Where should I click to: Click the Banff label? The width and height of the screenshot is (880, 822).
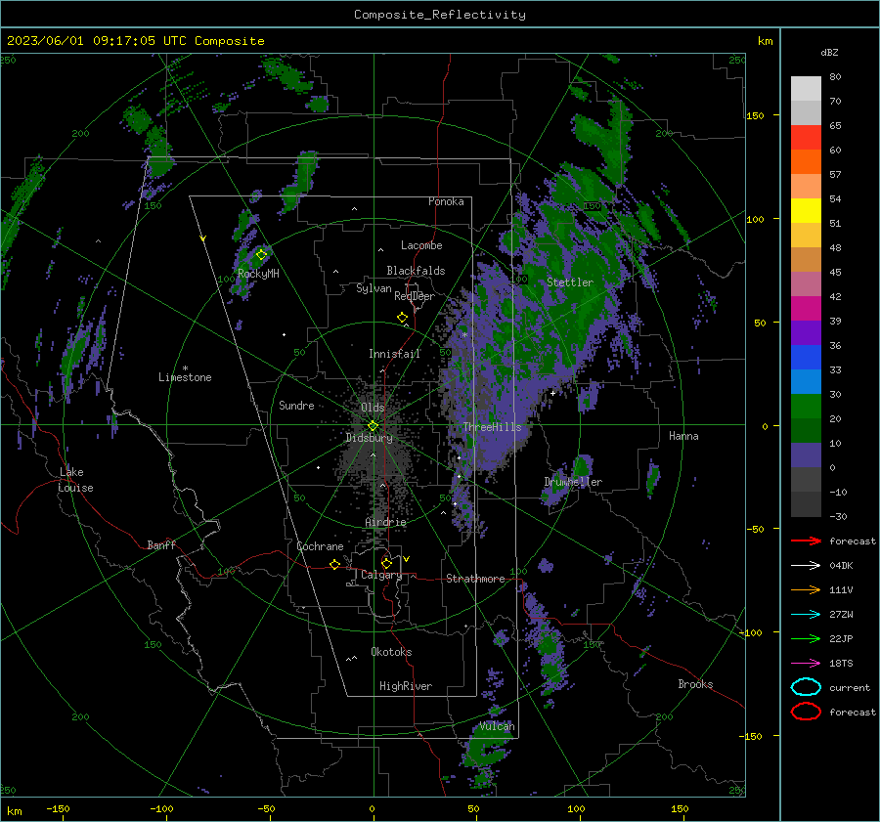(161, 545)
